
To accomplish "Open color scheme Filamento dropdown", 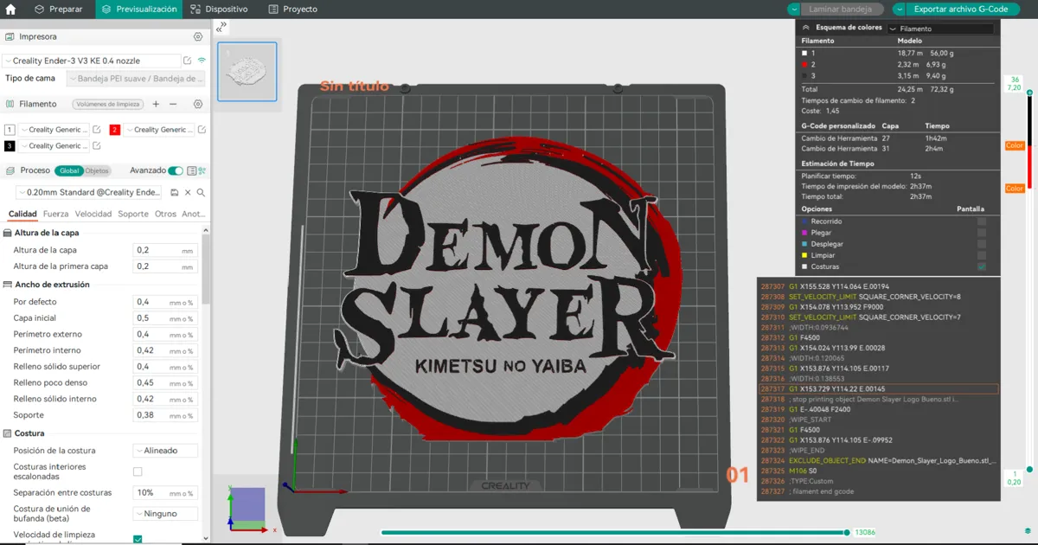I will coord(940,29).
